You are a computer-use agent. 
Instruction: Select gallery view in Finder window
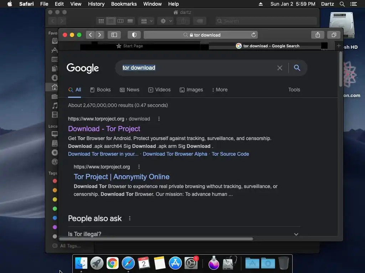[130, 21]
